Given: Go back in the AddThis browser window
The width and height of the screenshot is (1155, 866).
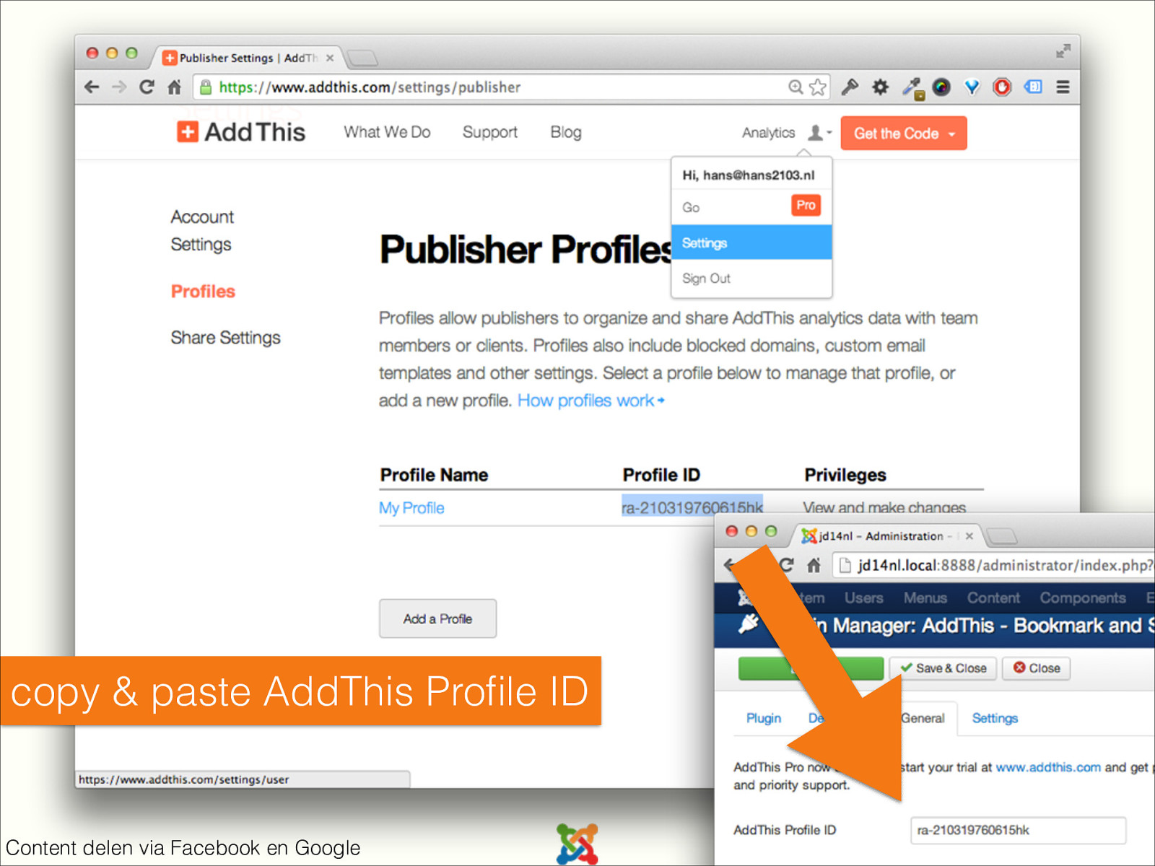Looking at the screenshot, I should [x=92, y=87].
